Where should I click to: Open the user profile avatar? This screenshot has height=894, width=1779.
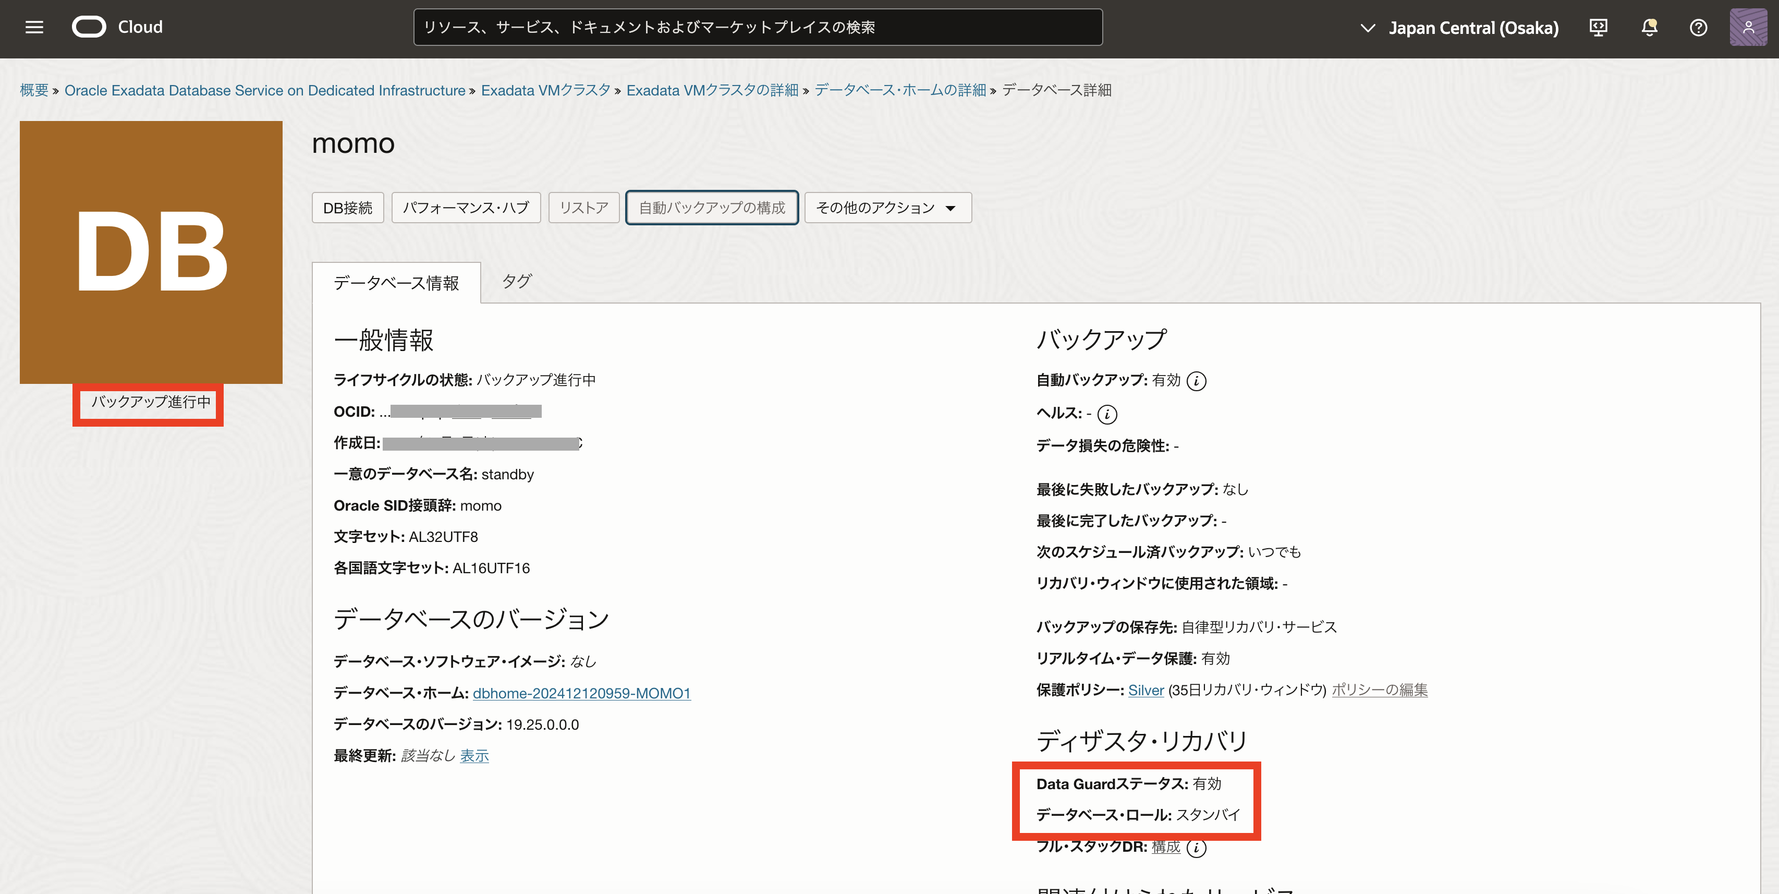point(1748,28)
